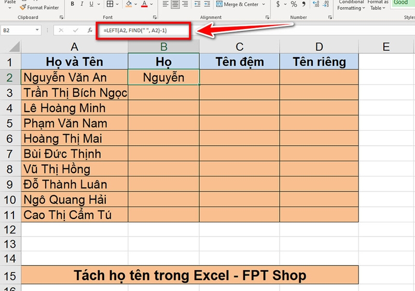
Task: Select cell B2 containing 'Nguyễn'
Action: click(x=164, y=77)
